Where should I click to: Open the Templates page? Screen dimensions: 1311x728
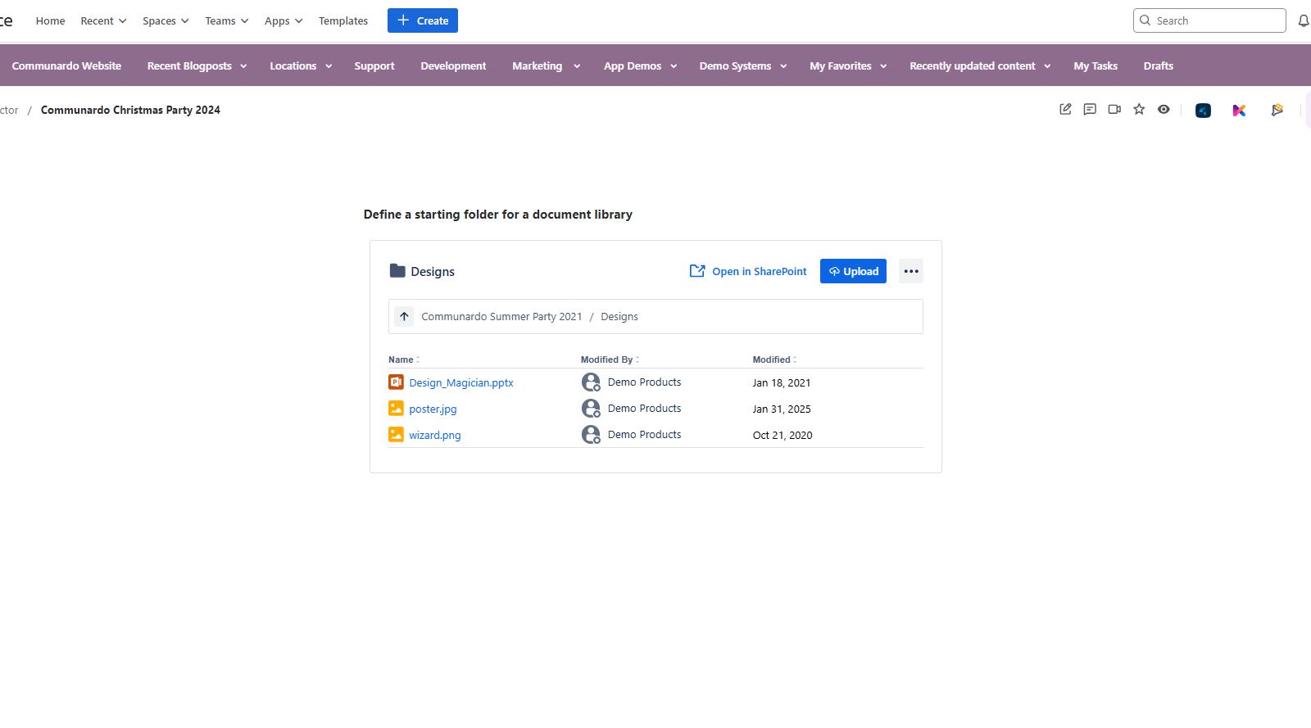coord(343,20)
